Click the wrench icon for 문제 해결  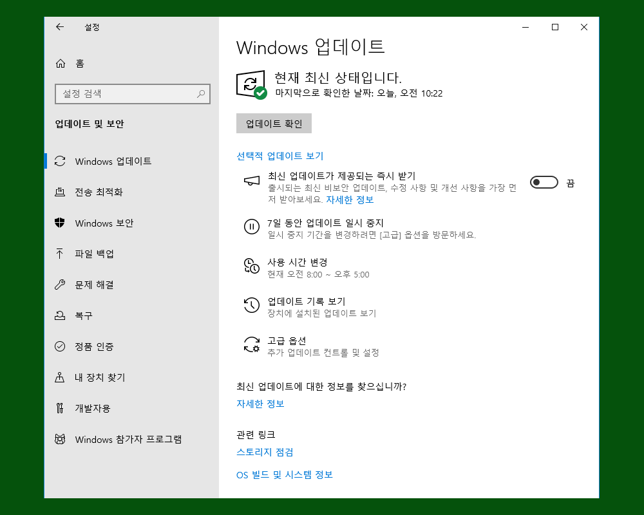pyautogui.click(x=60, y=284)
